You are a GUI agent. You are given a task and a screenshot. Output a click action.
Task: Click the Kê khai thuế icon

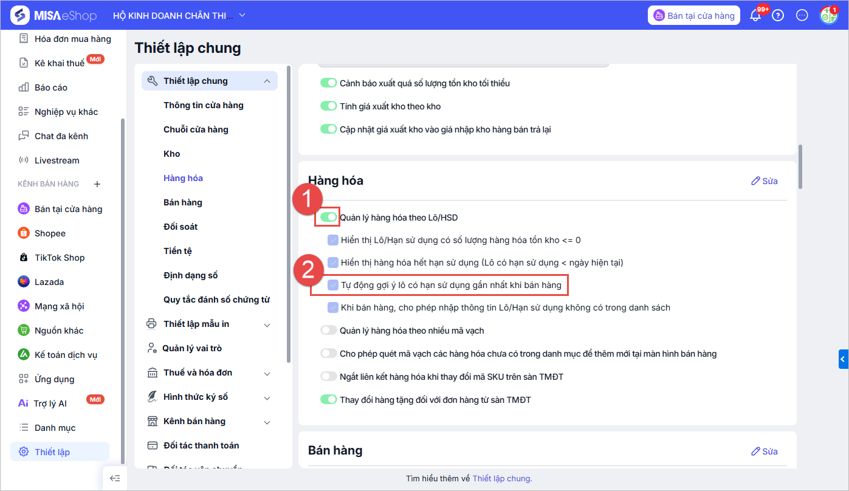24,63
